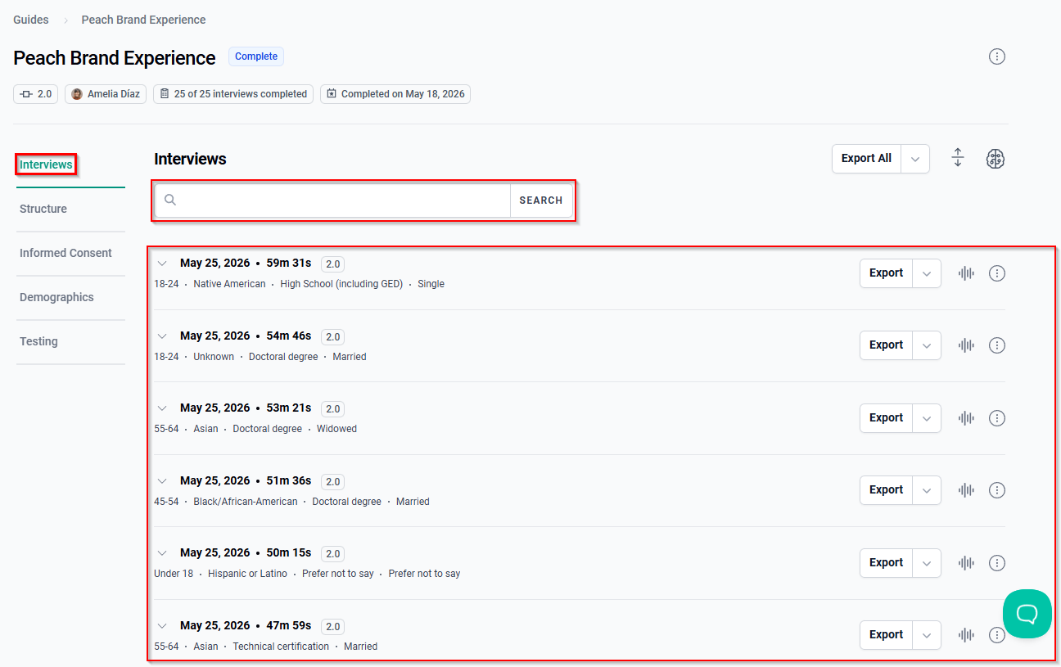1061x667 pixels.
Task: Open the chat support widget
Action: click(1027, 614)
